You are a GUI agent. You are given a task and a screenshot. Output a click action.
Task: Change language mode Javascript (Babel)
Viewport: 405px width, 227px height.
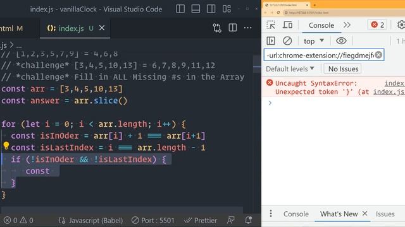[90, 220]
